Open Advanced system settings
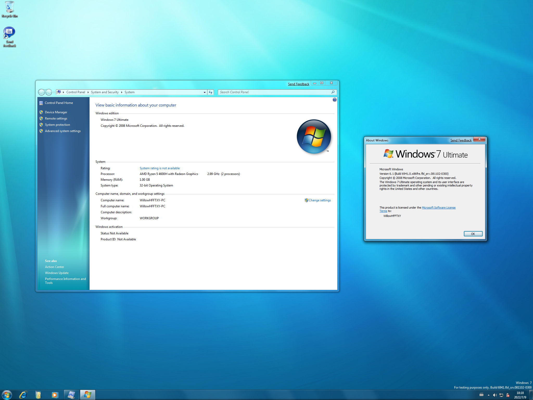533x400 pixels. tap(63, 131)
